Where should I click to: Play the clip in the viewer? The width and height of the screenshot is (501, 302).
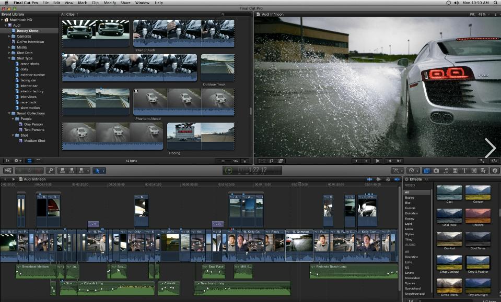click(377, 161)
